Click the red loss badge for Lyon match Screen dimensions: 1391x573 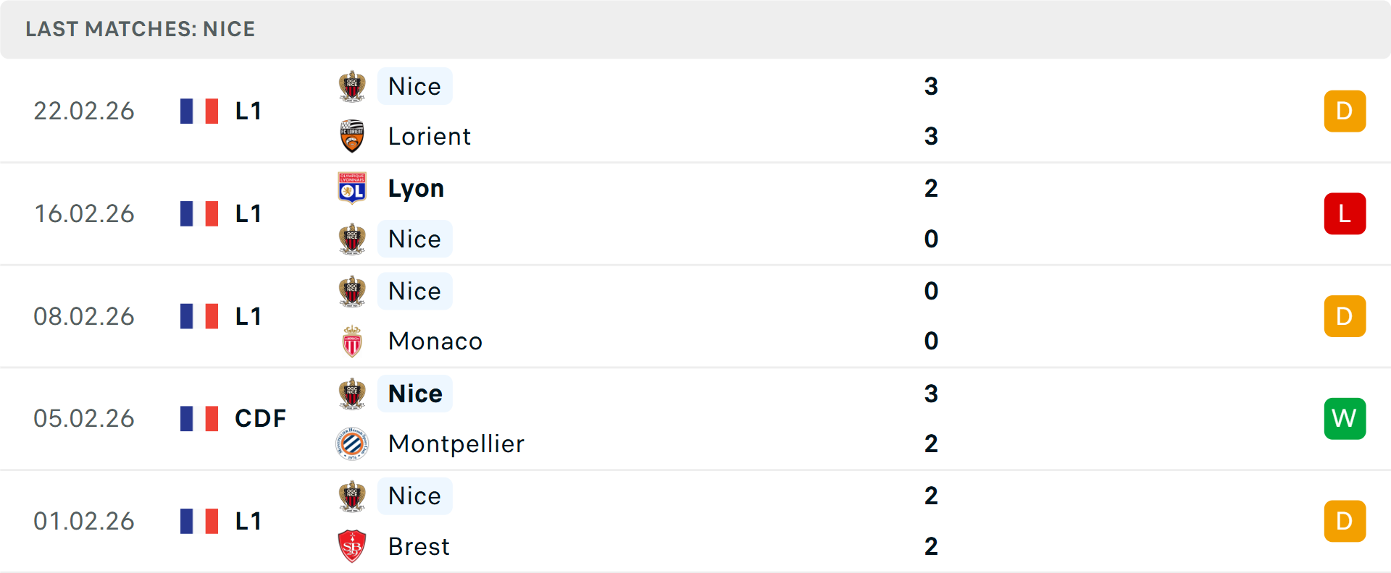click(1345, 213)
